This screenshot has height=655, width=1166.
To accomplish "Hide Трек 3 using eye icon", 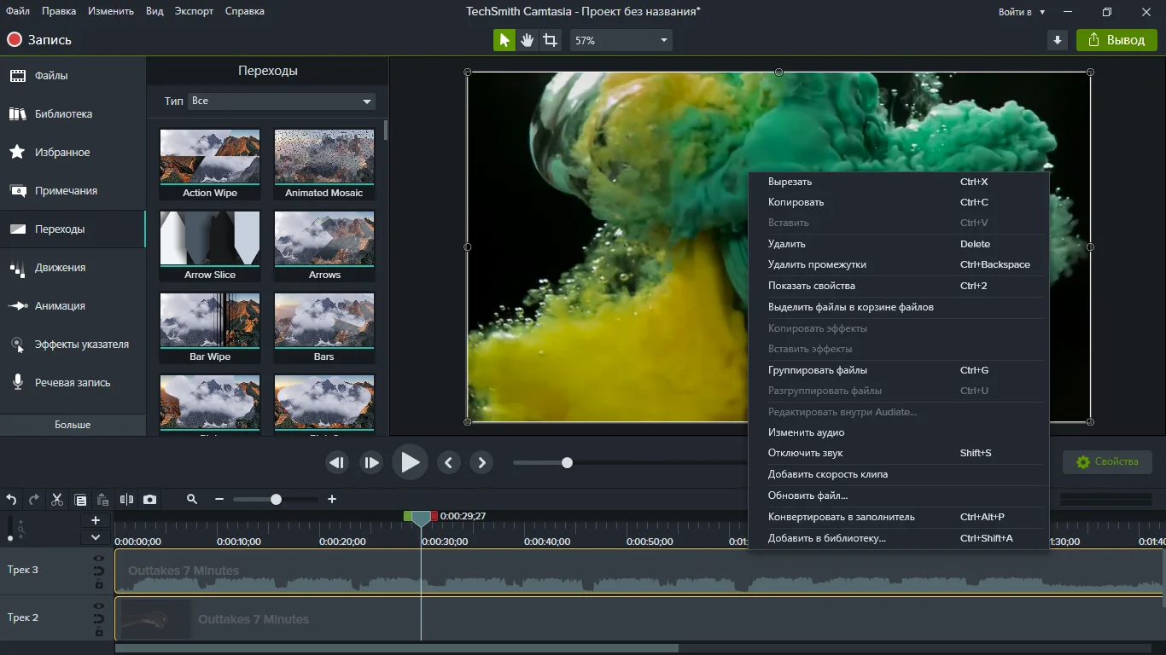I will (99, 559).
